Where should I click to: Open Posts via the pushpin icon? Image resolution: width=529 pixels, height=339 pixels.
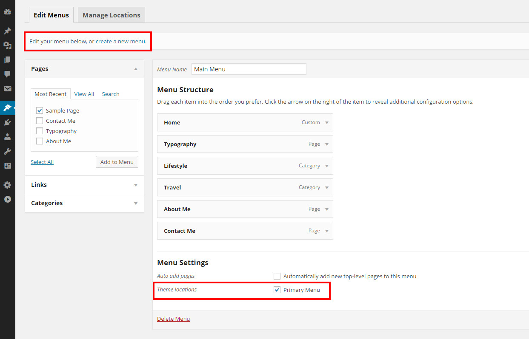click(x=7, y=31)
